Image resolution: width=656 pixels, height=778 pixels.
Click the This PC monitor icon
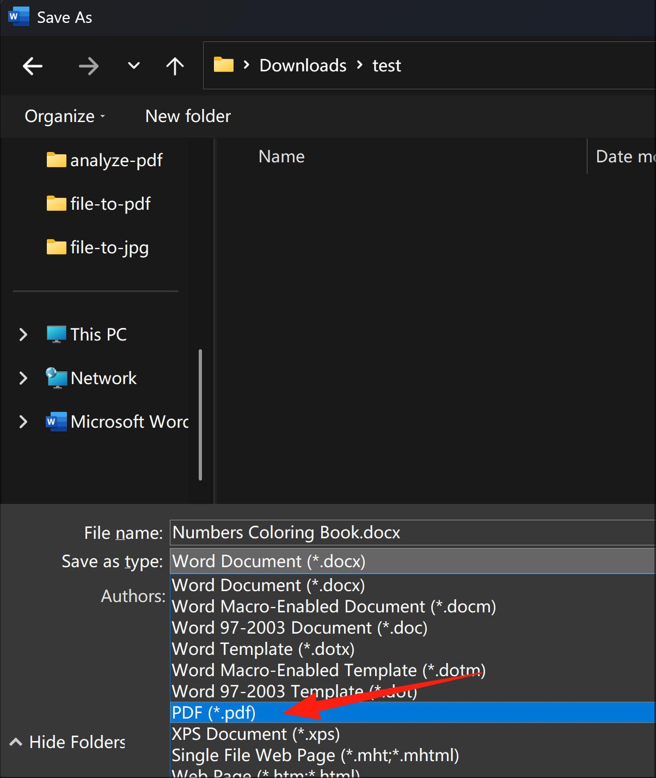pyautogui.click(x=56, y=334)
